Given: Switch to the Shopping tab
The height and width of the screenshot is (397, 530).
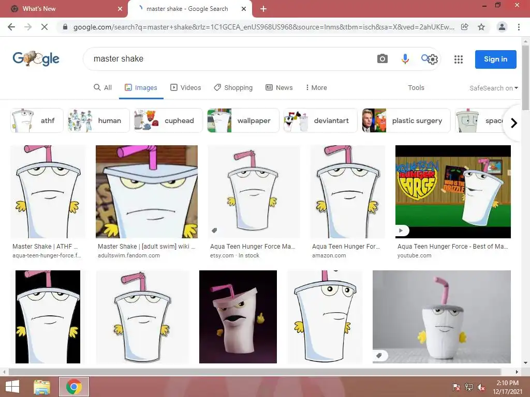Looking at the screenshot, I should coord(233,87).
